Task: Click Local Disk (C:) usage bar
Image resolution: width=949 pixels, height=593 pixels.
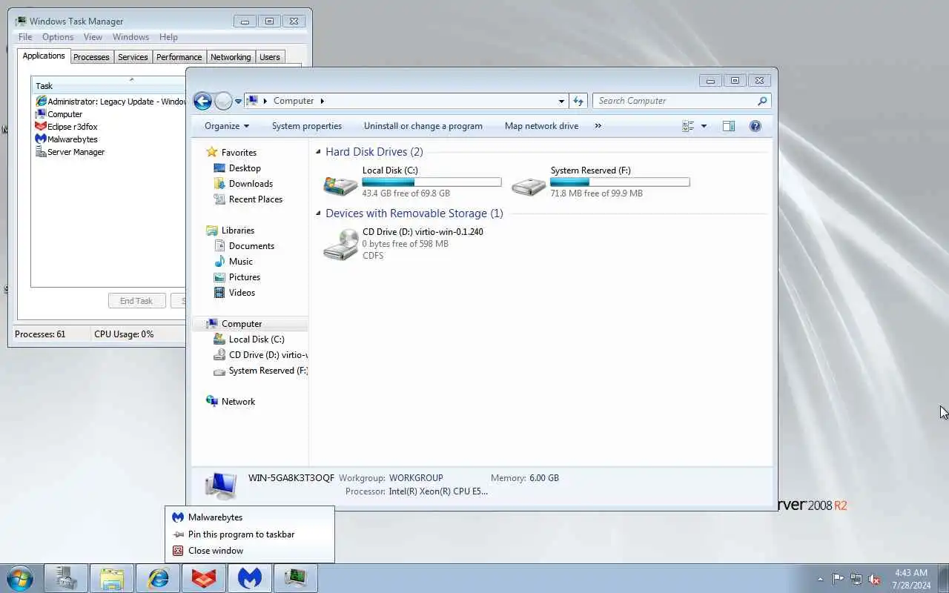Action: (431, 182)
